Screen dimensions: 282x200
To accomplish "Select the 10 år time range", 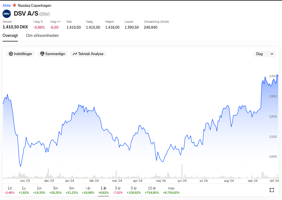I will click(x=152, y=190).
